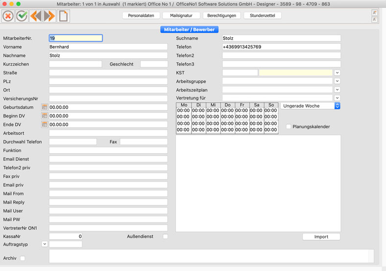Image resolution: width=386 pixels, height=271 pixels.
Task: Click the Fr column header in schedule
Action: tap(242, 105)
